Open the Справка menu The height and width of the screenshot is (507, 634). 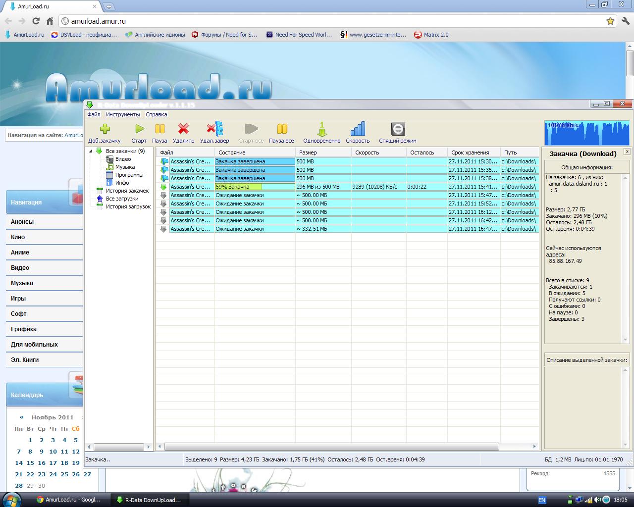pyautogui.click(x=157, y=114)
